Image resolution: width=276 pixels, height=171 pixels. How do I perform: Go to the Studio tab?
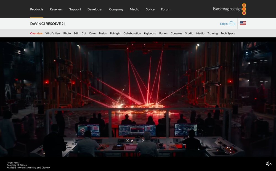[189, 33]
